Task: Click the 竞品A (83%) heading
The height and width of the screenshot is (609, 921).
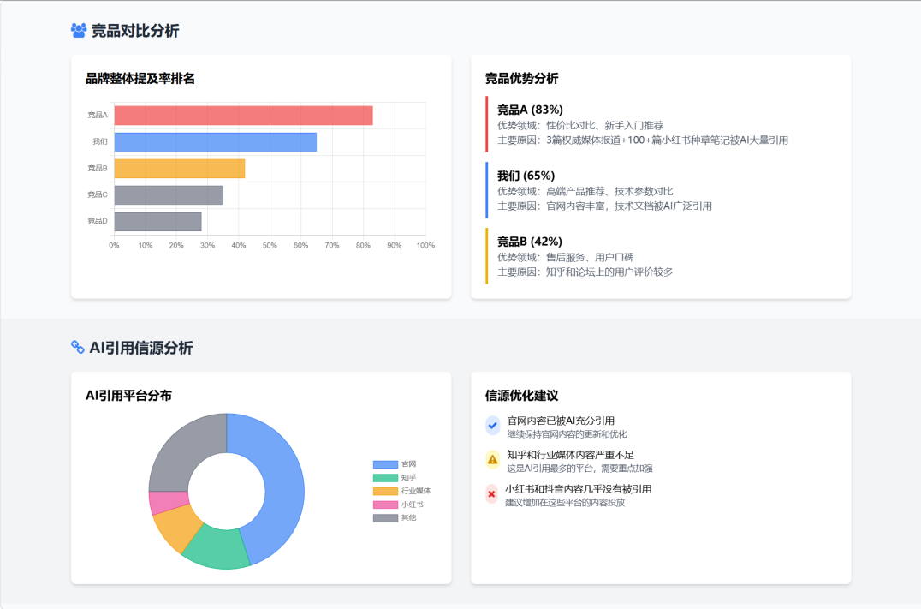Action: (x=530, y=110)
